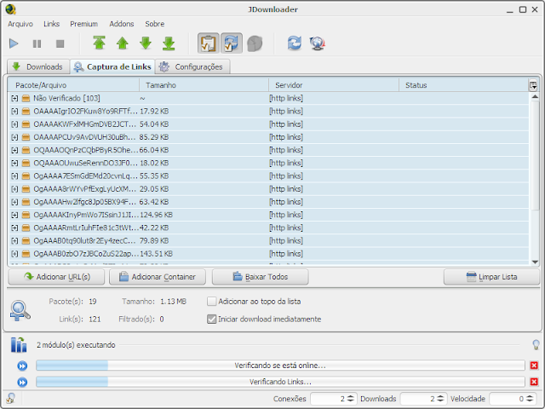Enable Adicionar ao topo da lista checkbox
This screenshot has height=409, width=545.
point(211,302)
